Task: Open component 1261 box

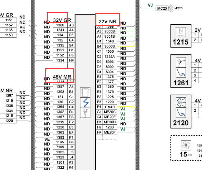Action: 181,71
